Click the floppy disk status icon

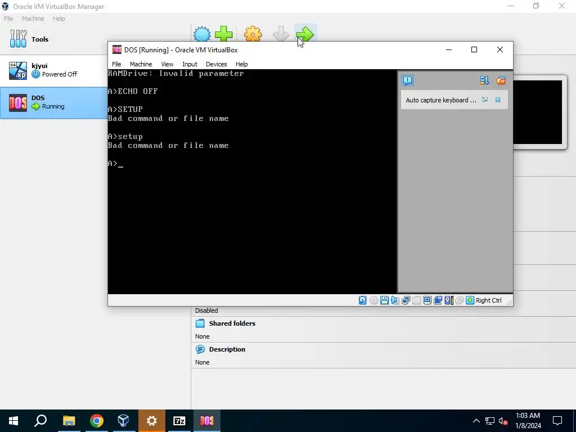[384, 300]
